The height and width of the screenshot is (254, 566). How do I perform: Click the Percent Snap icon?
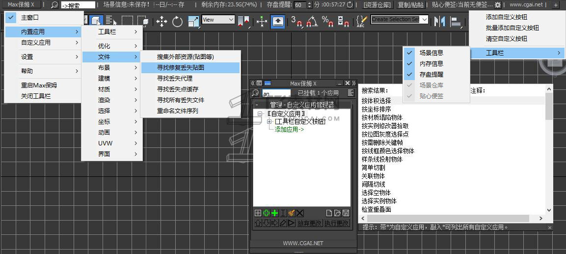click(327, 21)
